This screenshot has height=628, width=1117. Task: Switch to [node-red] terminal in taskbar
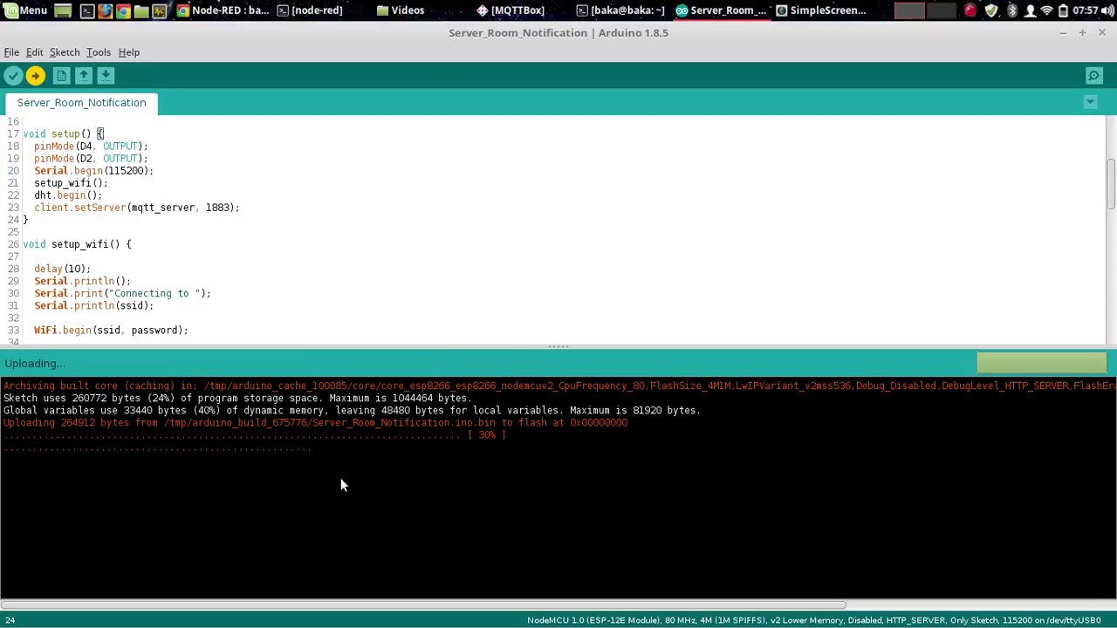tap(310, 10)
